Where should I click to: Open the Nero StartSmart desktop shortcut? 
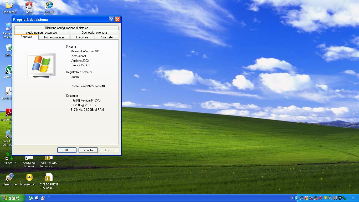(x=29, y=8)
